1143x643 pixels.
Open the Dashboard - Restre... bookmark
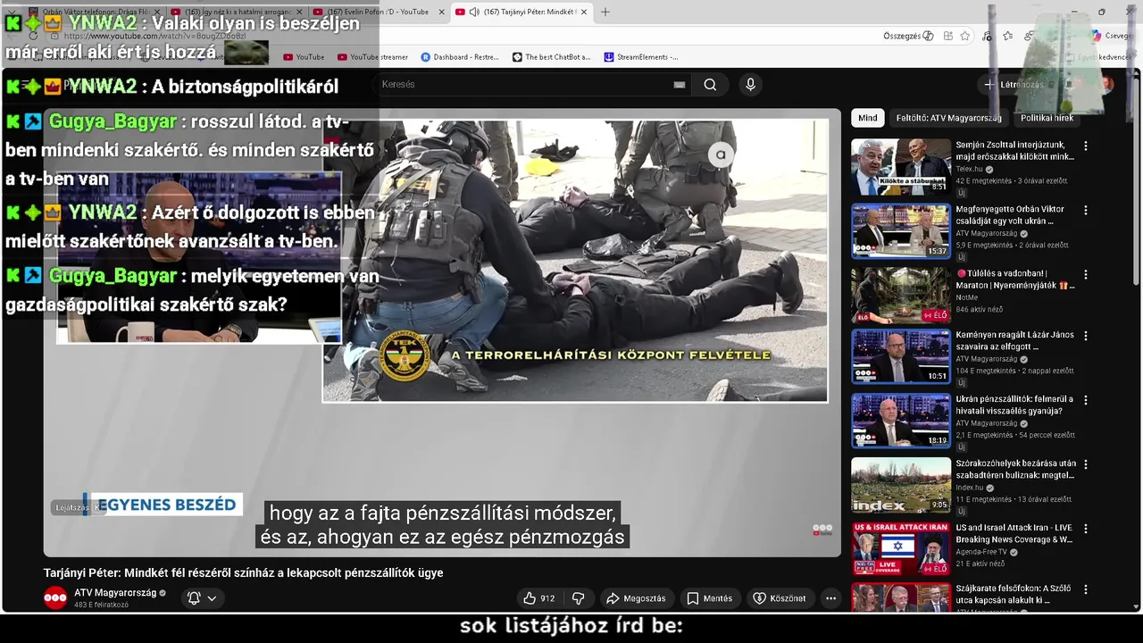click(x=460, y=57)
